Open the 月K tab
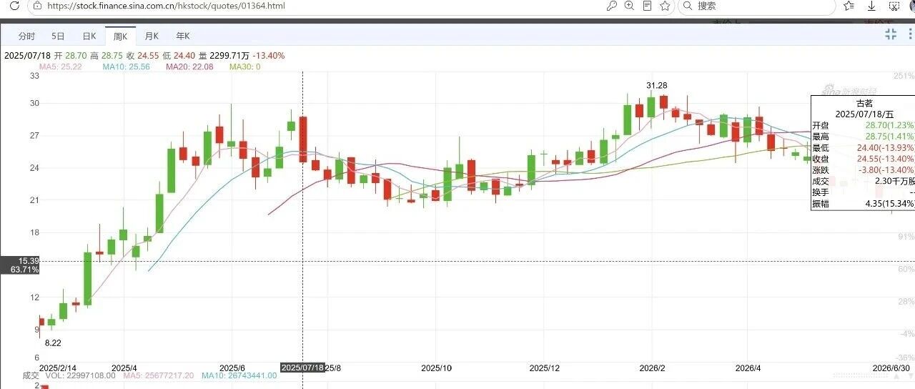The width and height of the screenshot is (915, 389). [x=151, y=36]
